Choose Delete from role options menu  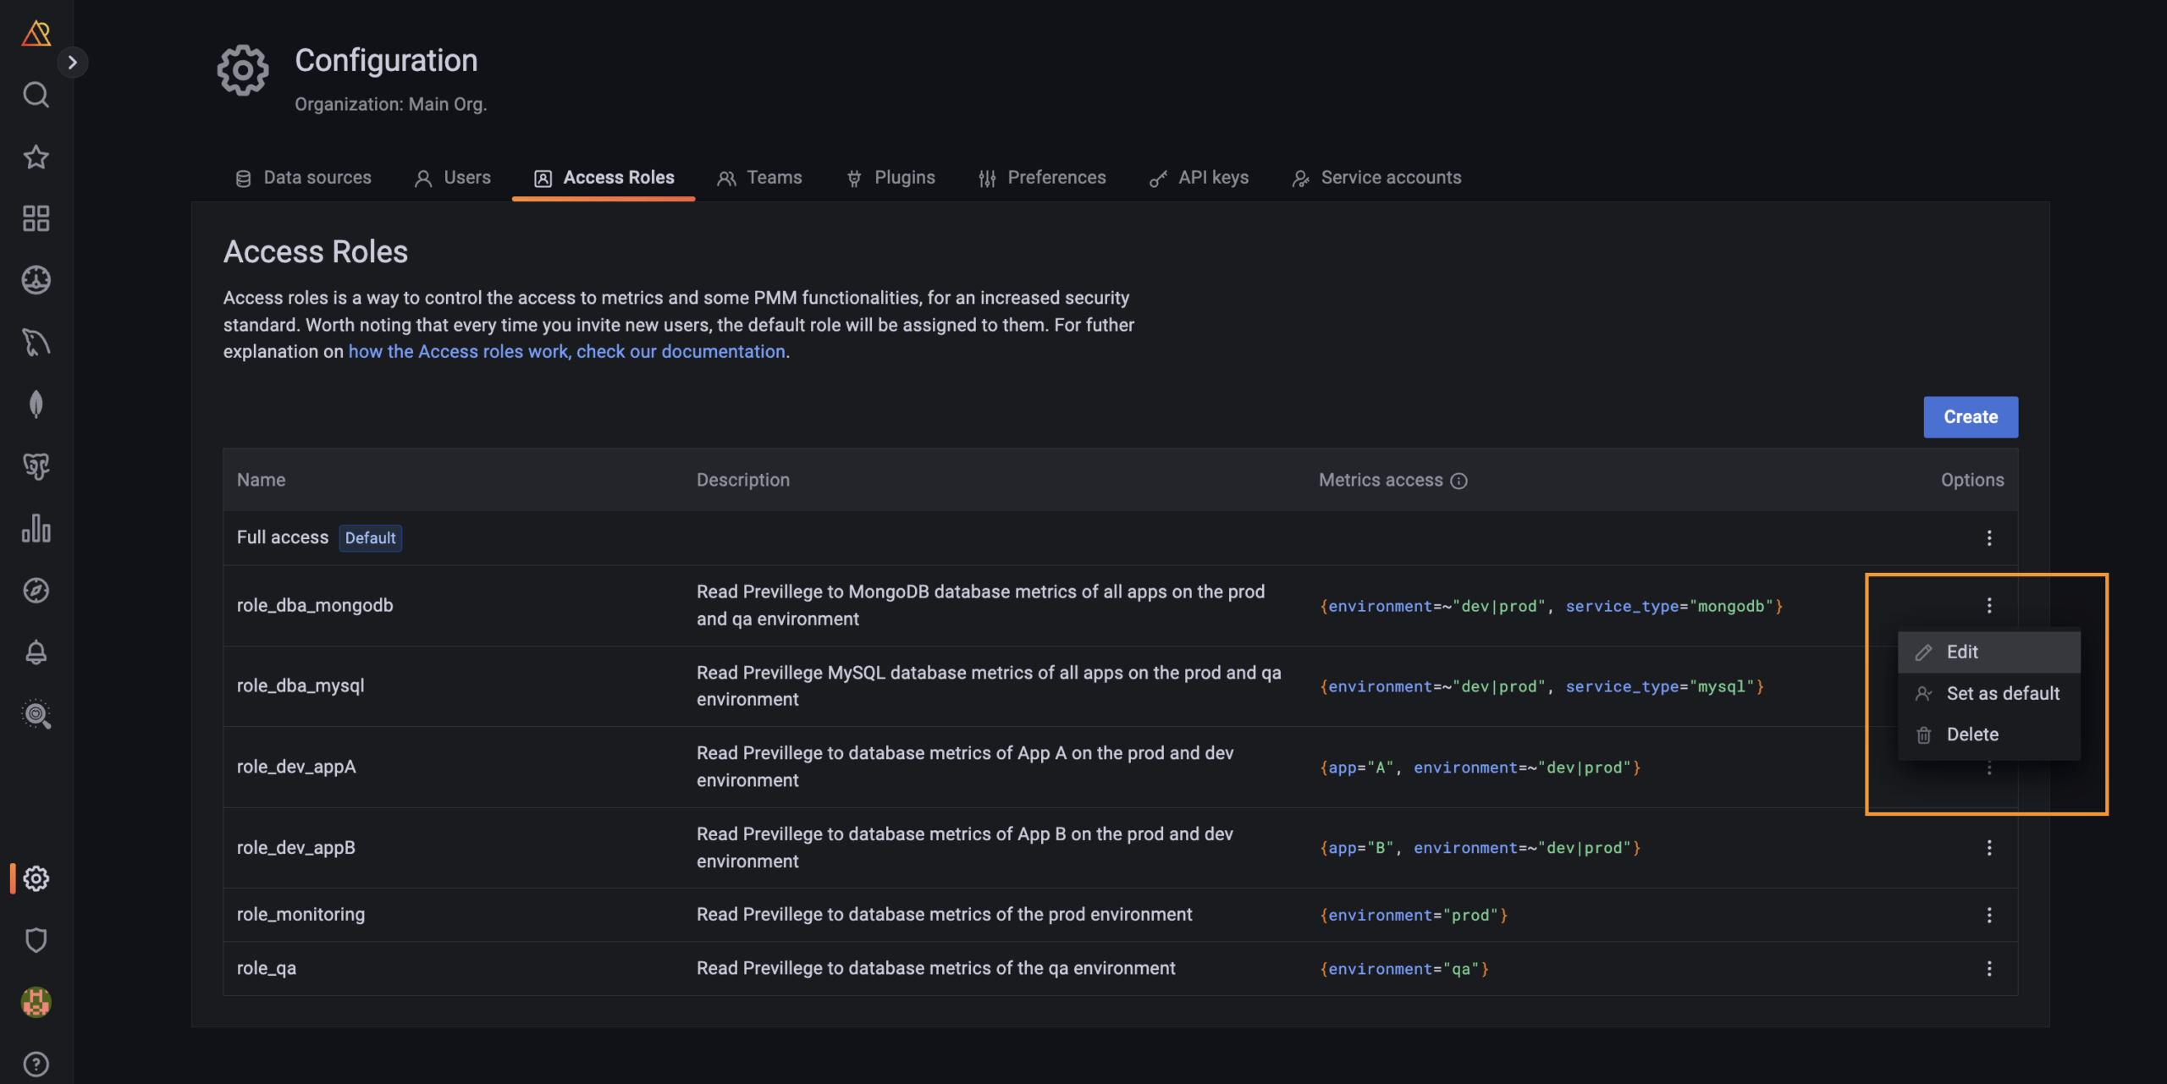[x=1971, y=735]
